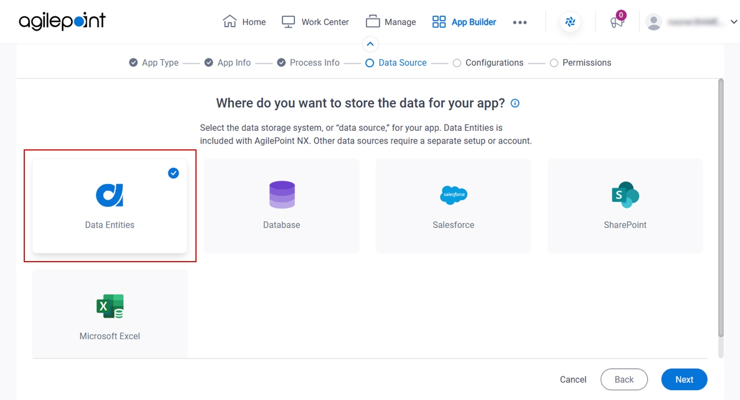Click the Next button
This screenshot has height=400, width=740.
coord(684,380)
